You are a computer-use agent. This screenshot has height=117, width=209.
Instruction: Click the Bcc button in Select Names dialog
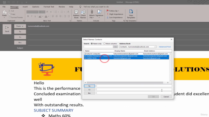[x=89, y=93]
